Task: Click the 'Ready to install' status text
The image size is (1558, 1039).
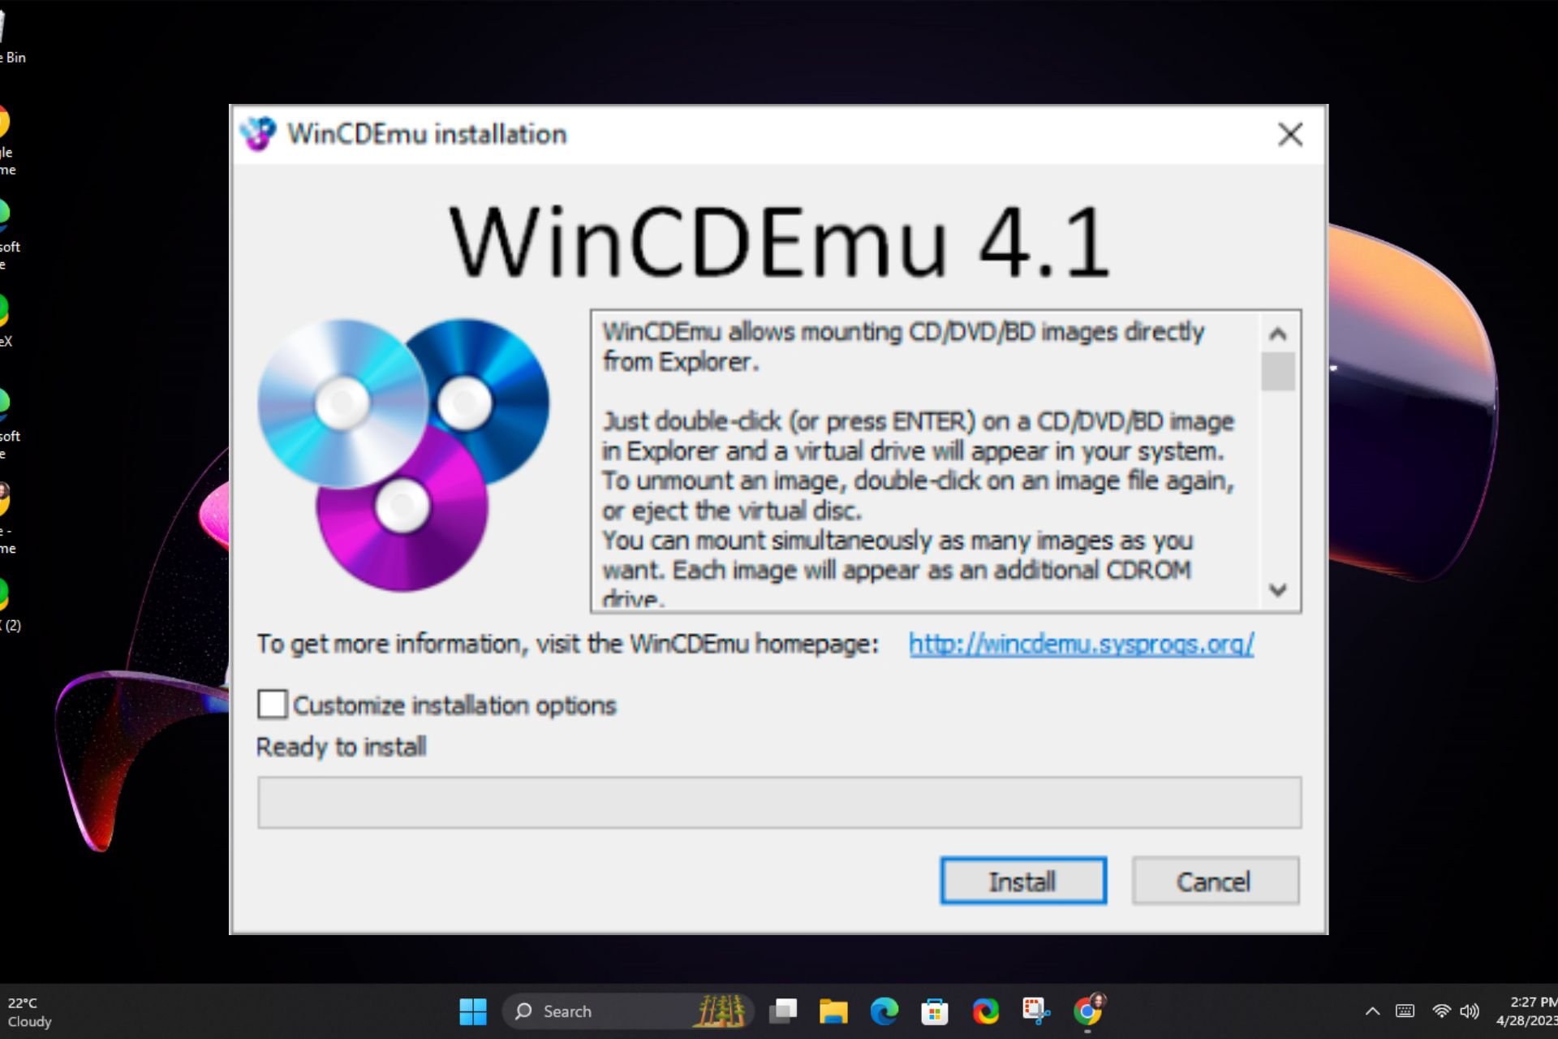Action: click(342, 747)
